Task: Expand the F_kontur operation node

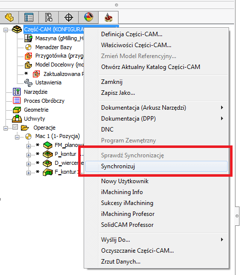Action: point(28,173)
